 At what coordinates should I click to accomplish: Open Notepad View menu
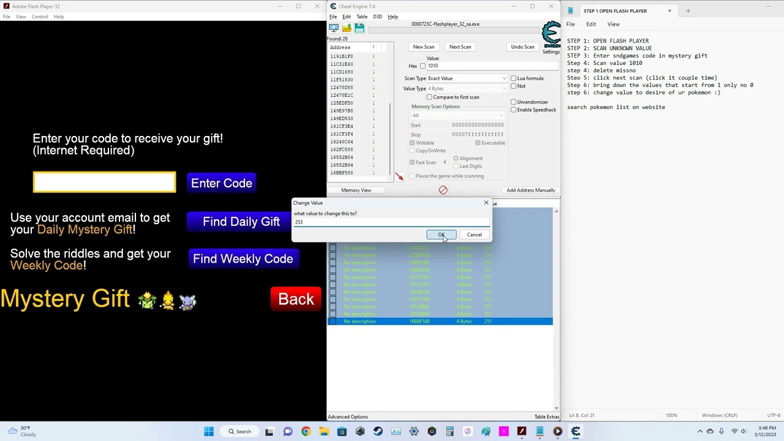613,24
